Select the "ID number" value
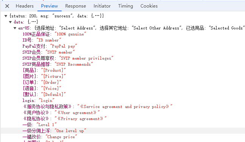The image size is (245, 142). pyautogui.click(x=49, y=40)
